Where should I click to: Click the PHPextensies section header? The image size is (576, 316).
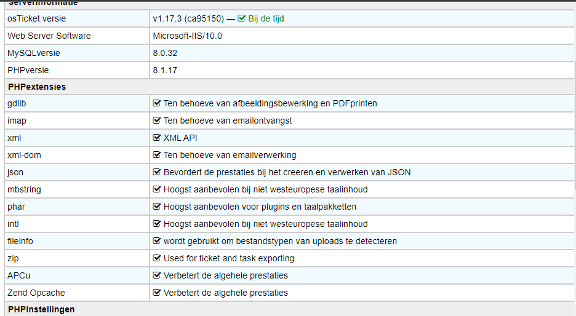point(37,87)
